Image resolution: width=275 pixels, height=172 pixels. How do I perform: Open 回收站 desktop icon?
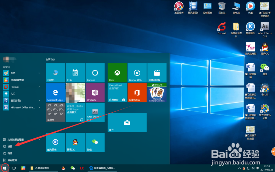coord(222,8)
